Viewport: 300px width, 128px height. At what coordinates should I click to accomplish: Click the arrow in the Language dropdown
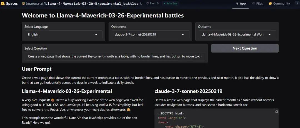click(96, 35)
